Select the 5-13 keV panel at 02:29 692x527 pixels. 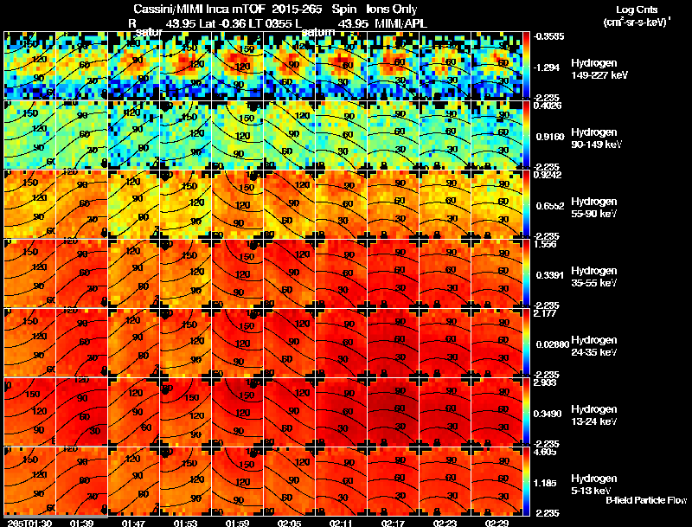point(497,481)
